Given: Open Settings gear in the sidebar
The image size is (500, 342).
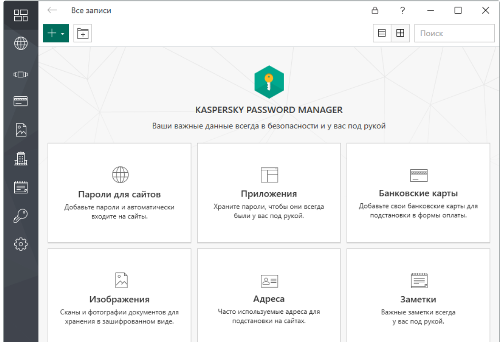Looking at the screenshot, I should point(21,244).
